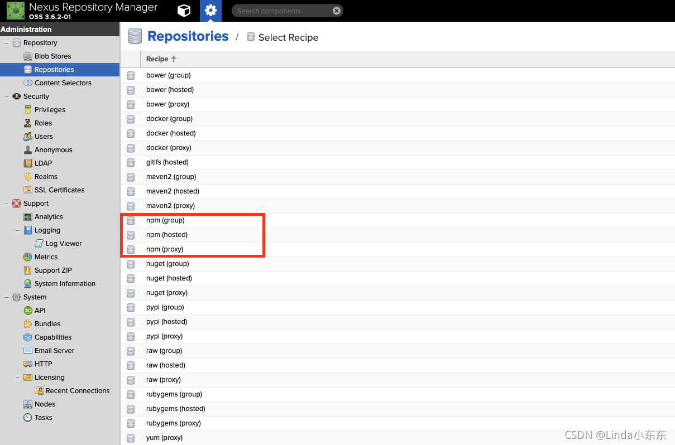The height and width of the screenshot is (445, 675).
Task: Click the Nodes icon in sidebar
Action: click(x=28, y=404)
